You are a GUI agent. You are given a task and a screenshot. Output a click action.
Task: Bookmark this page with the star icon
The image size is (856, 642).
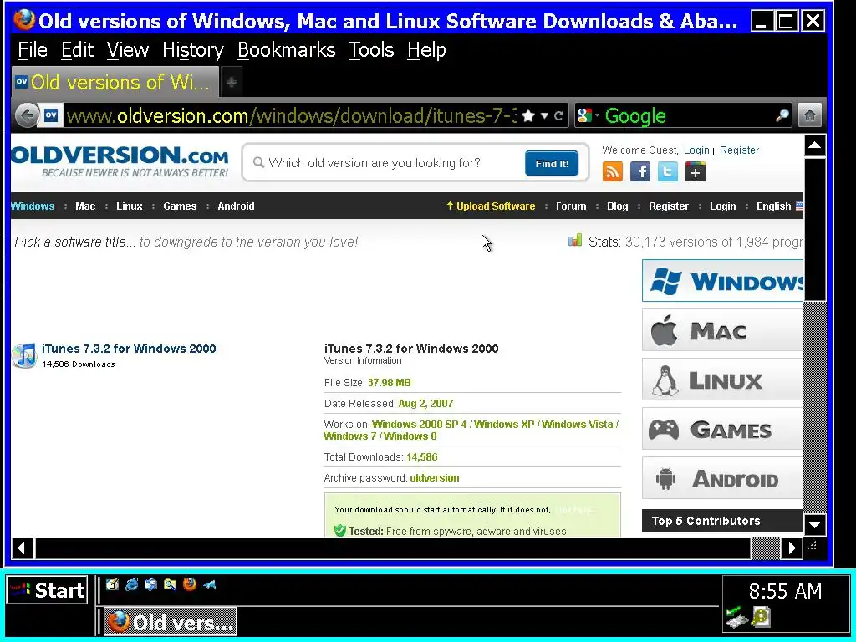coord(528,115)
